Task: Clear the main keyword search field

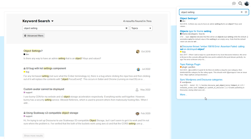Action: point(126,28)
